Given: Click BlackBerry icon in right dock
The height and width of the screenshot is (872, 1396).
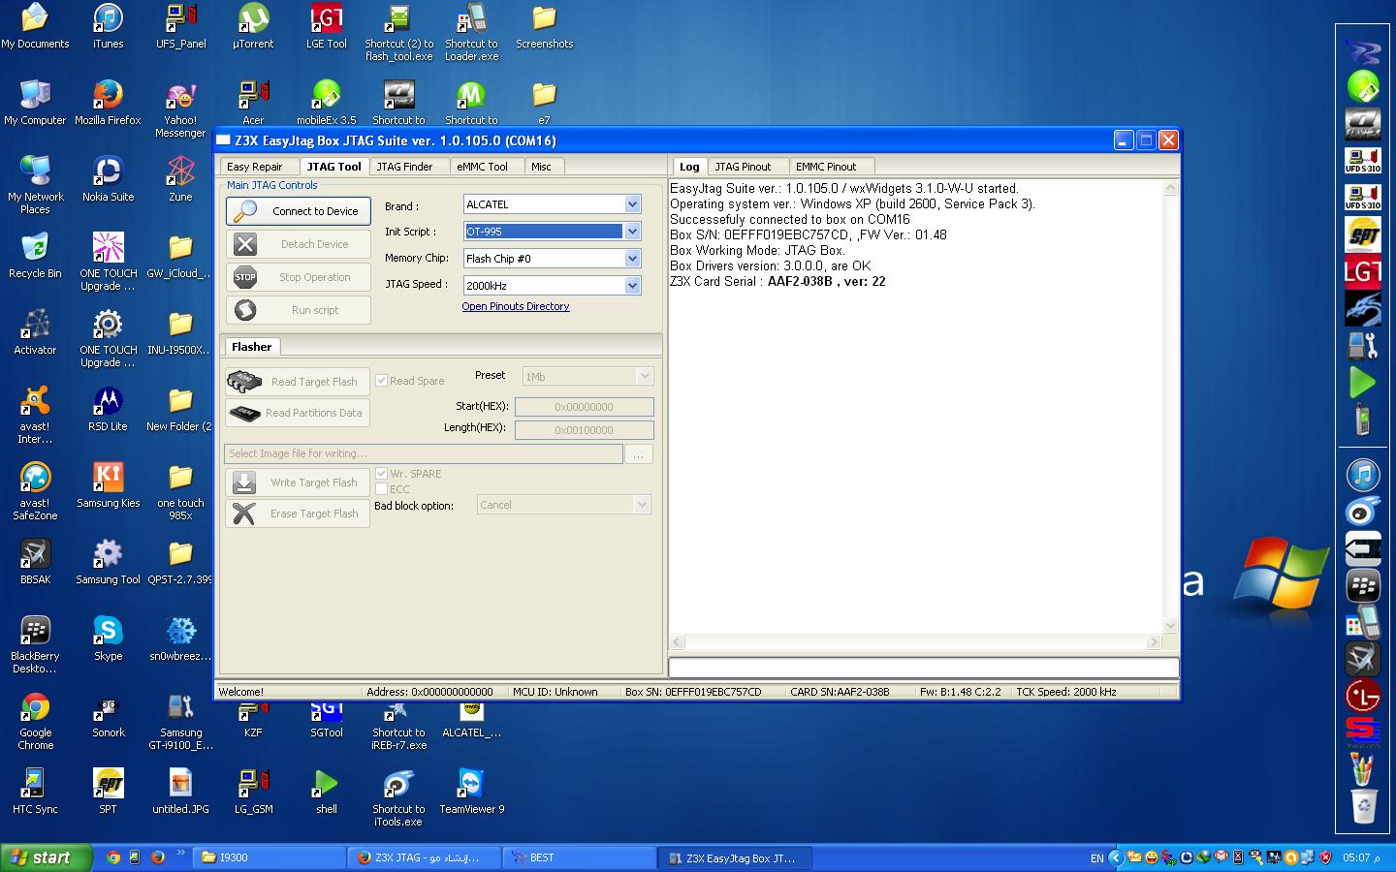Looking at the screenshot, I should tap(1363, 585).
